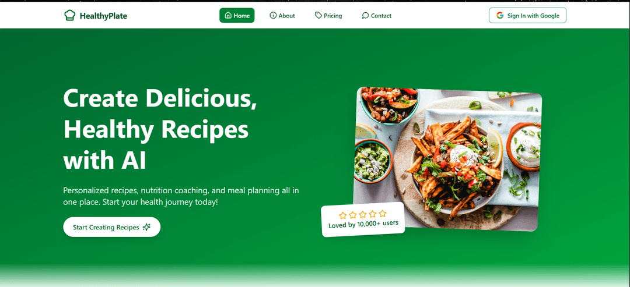Click the sweet potato dish photo

pos(447,159)
